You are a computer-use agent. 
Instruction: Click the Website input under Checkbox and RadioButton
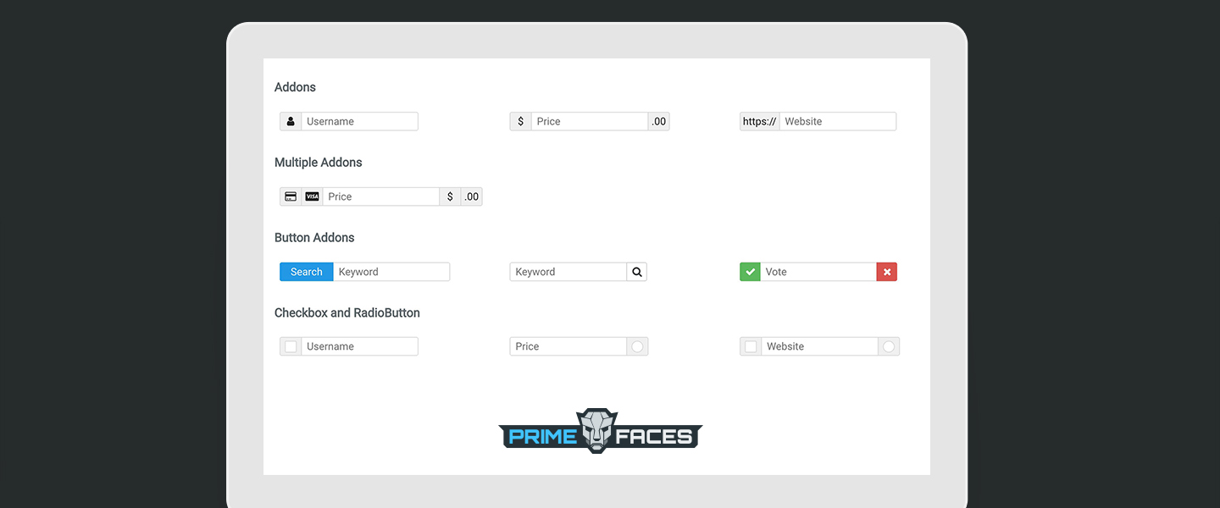pos(820,346)
